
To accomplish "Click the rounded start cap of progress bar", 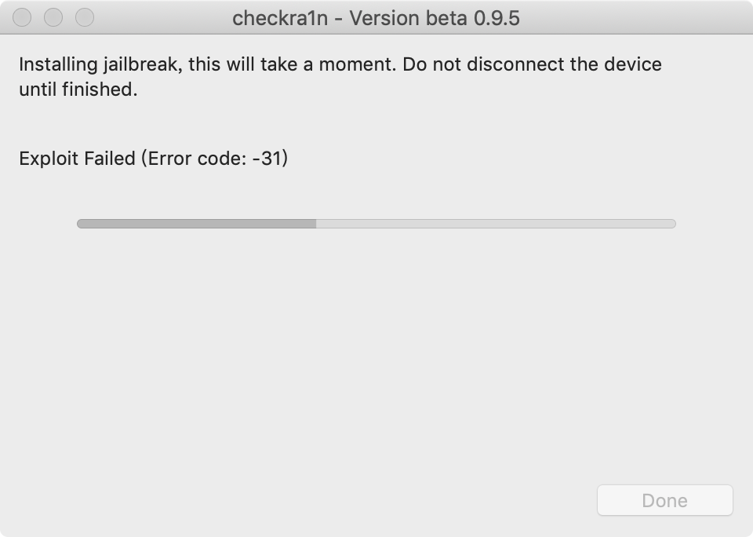I will pyautogui.click(x=81, y=224).
